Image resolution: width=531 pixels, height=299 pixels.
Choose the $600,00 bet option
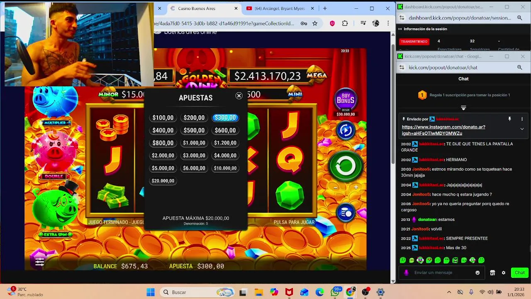click(225, 130)
